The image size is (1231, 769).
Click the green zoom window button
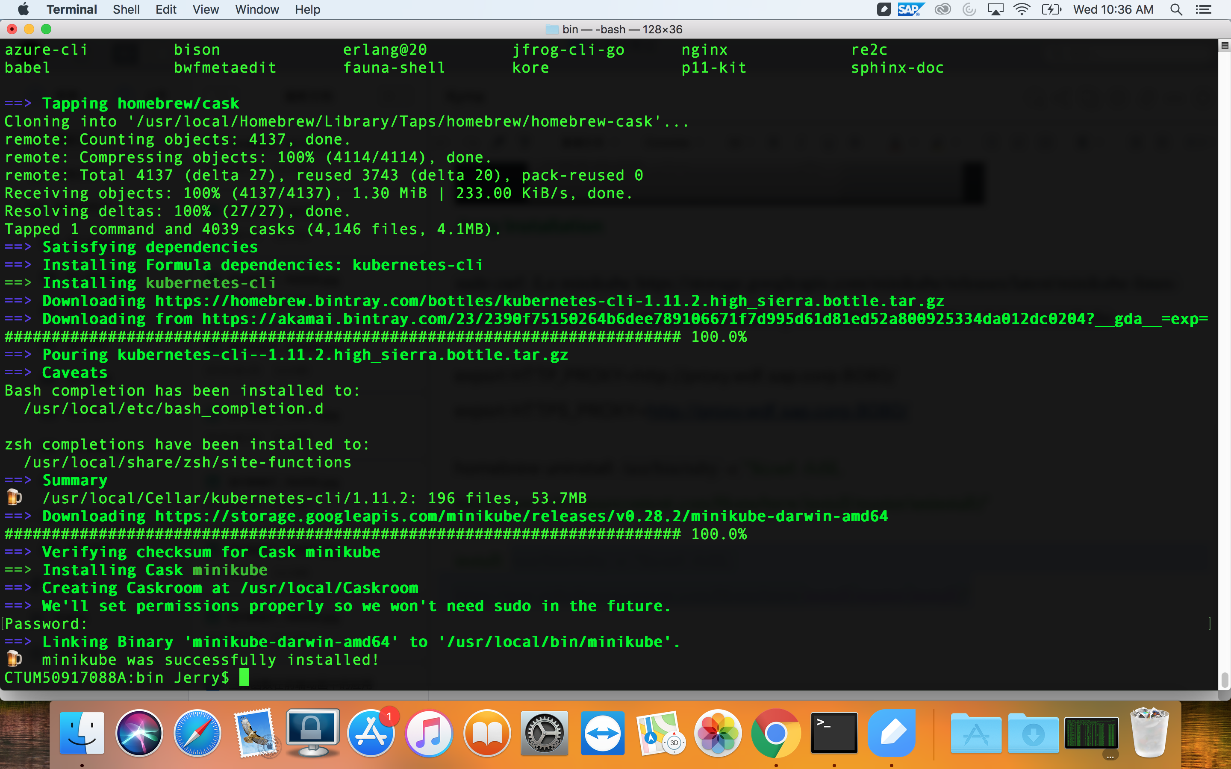click(46, 29)
